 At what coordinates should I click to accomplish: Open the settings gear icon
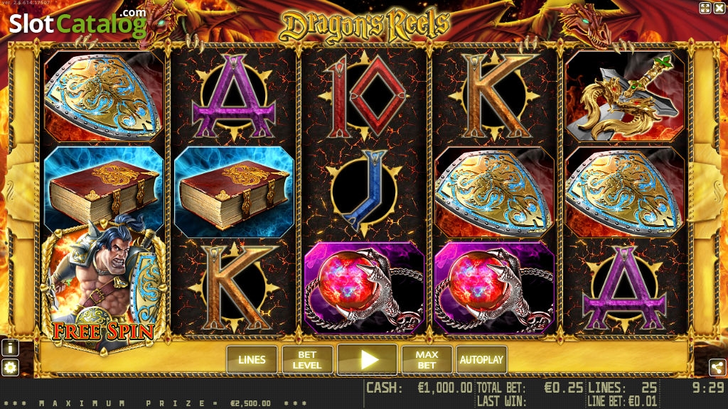10,369
